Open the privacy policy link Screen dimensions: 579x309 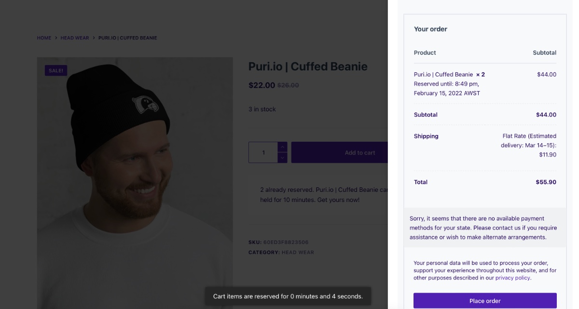pos(513,277)
